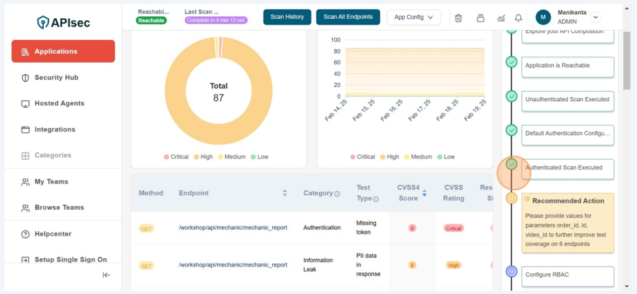
Task: Select the Authenticated Scan Executed step card
Action: 569,168
